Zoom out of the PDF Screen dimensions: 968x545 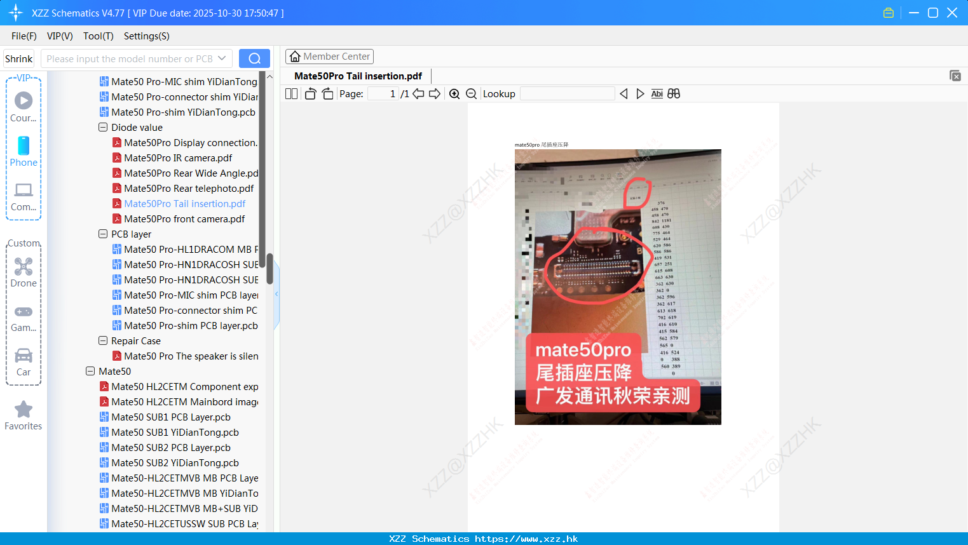click(x=471, y=94)
